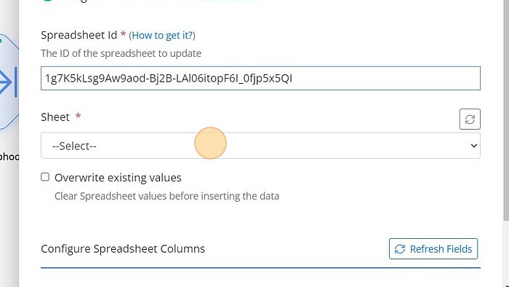Click the 'The ID of the spreadsheet' description

(121, 53)
